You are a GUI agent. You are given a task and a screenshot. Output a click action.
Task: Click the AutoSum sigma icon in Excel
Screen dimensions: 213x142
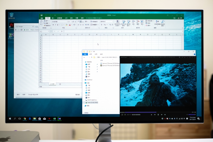[146, 21]
